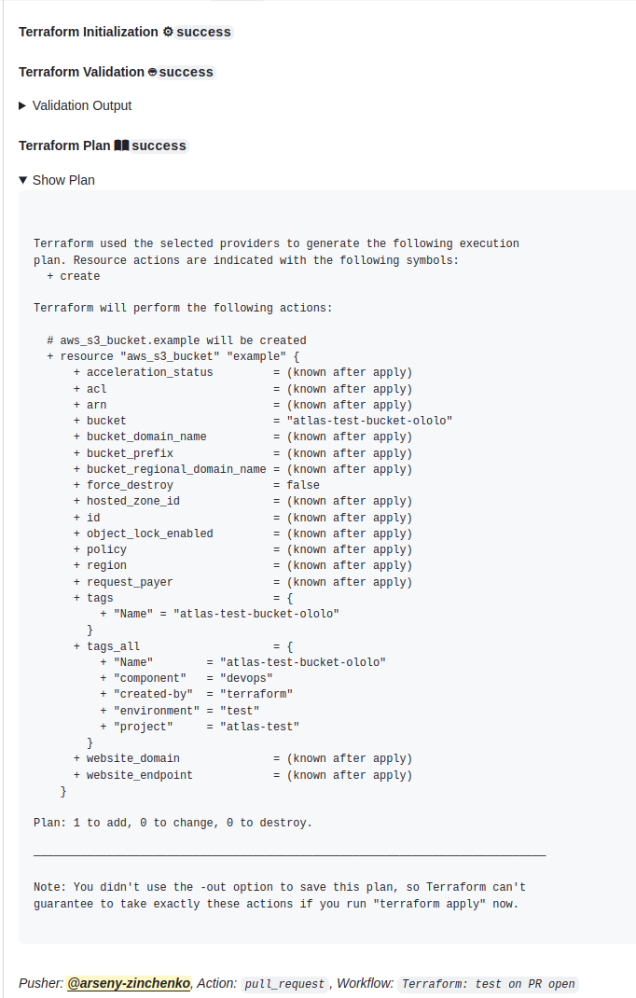Click the robot icon beside Terraform Validation

[x=152, y=72]
